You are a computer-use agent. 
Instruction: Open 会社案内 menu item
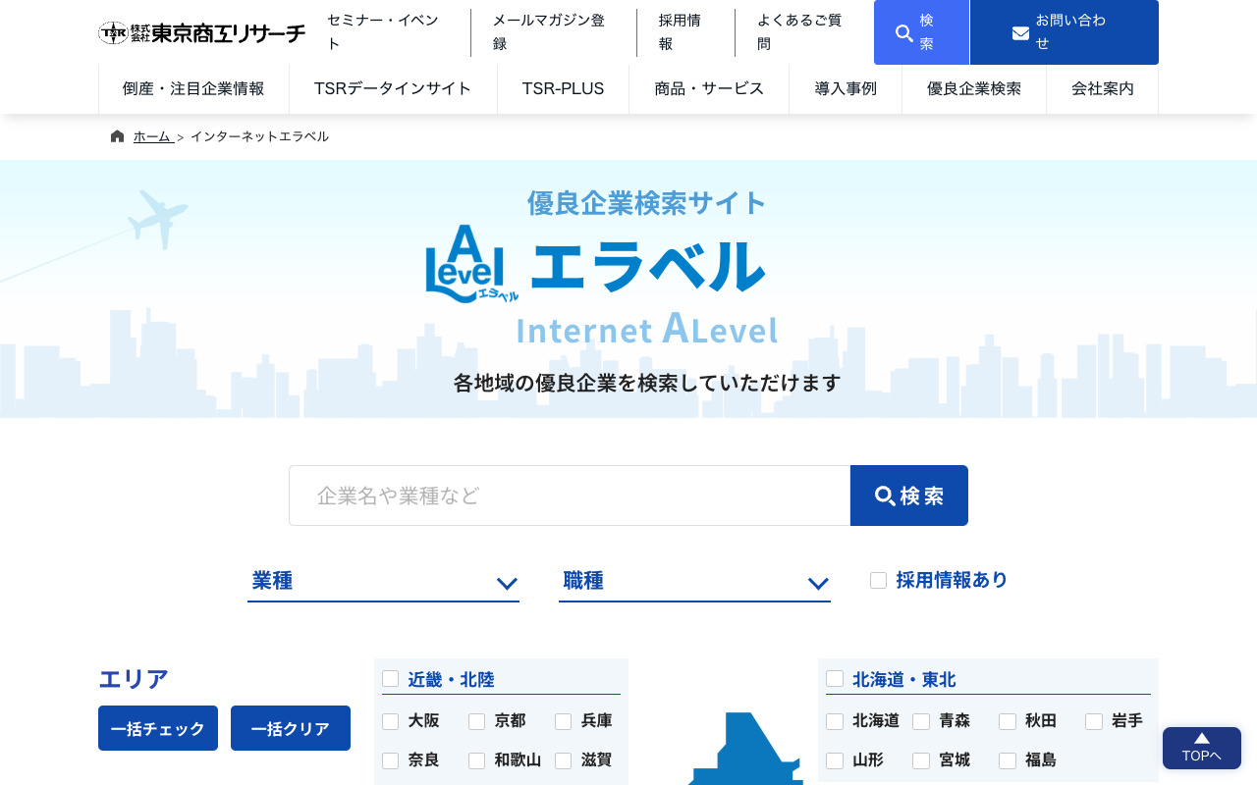(x=1103, y=89)
